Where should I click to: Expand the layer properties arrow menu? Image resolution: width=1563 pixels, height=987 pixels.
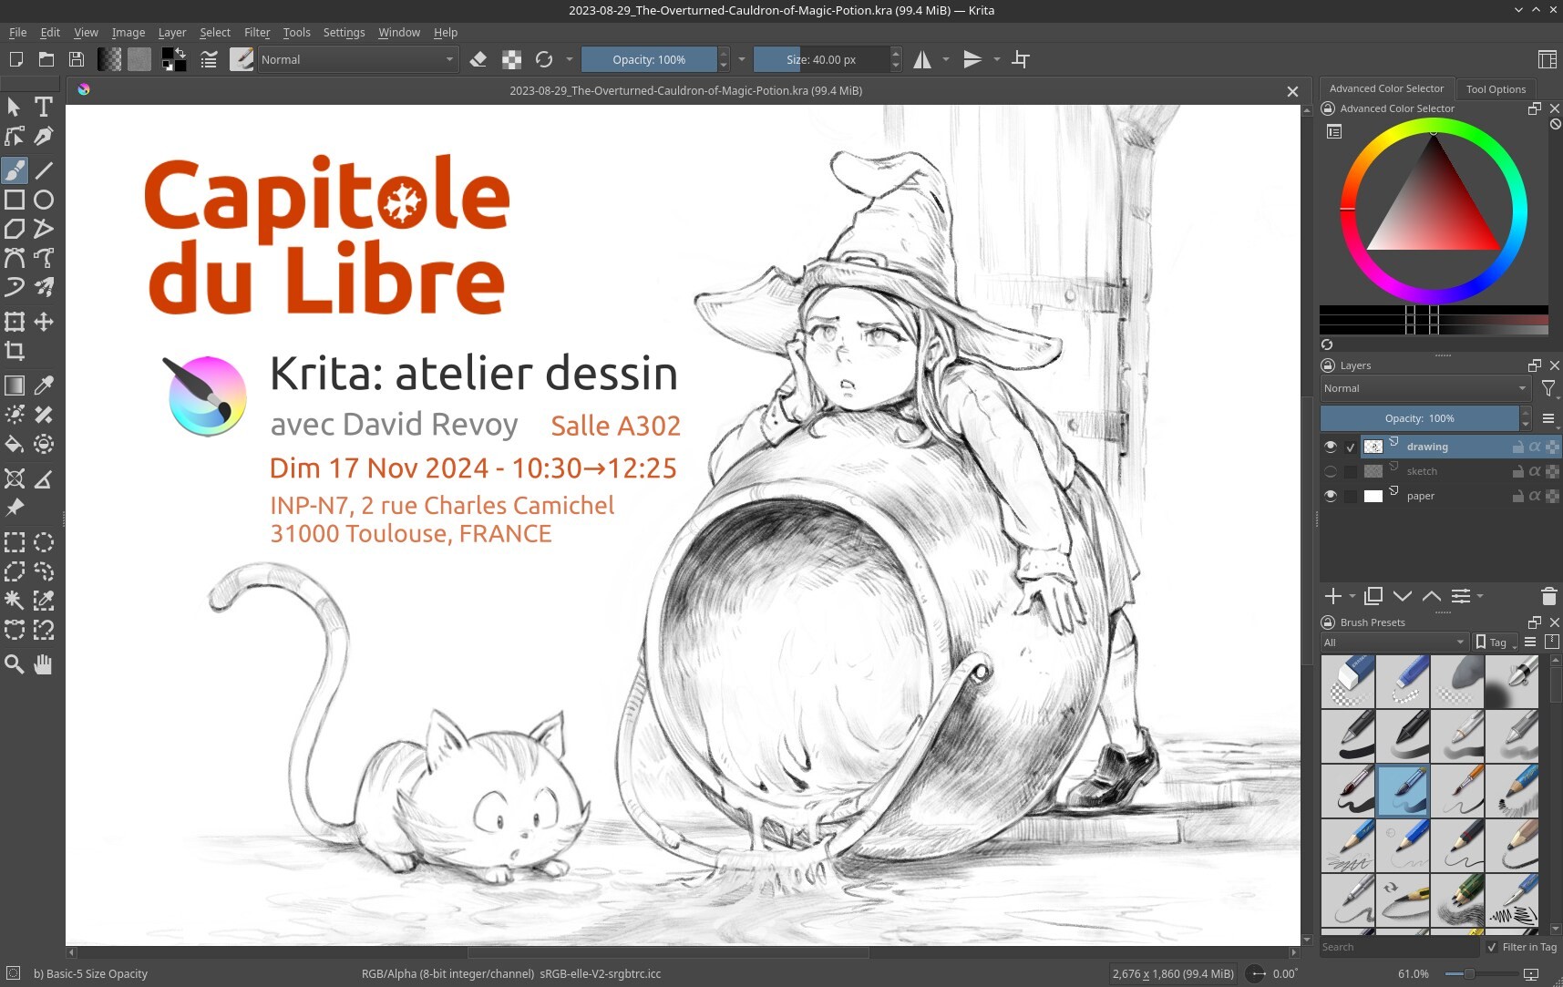tap(1480, 596)
